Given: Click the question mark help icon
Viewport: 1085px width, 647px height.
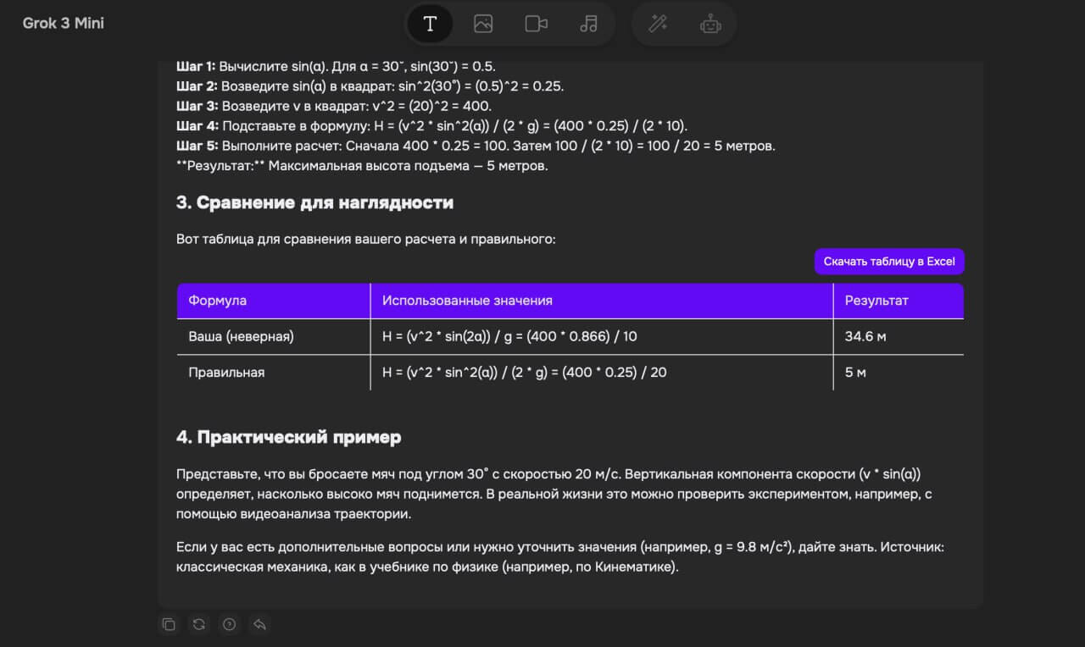Looking at the screenshot, I should pyautogui.click(x=229, y=624).
